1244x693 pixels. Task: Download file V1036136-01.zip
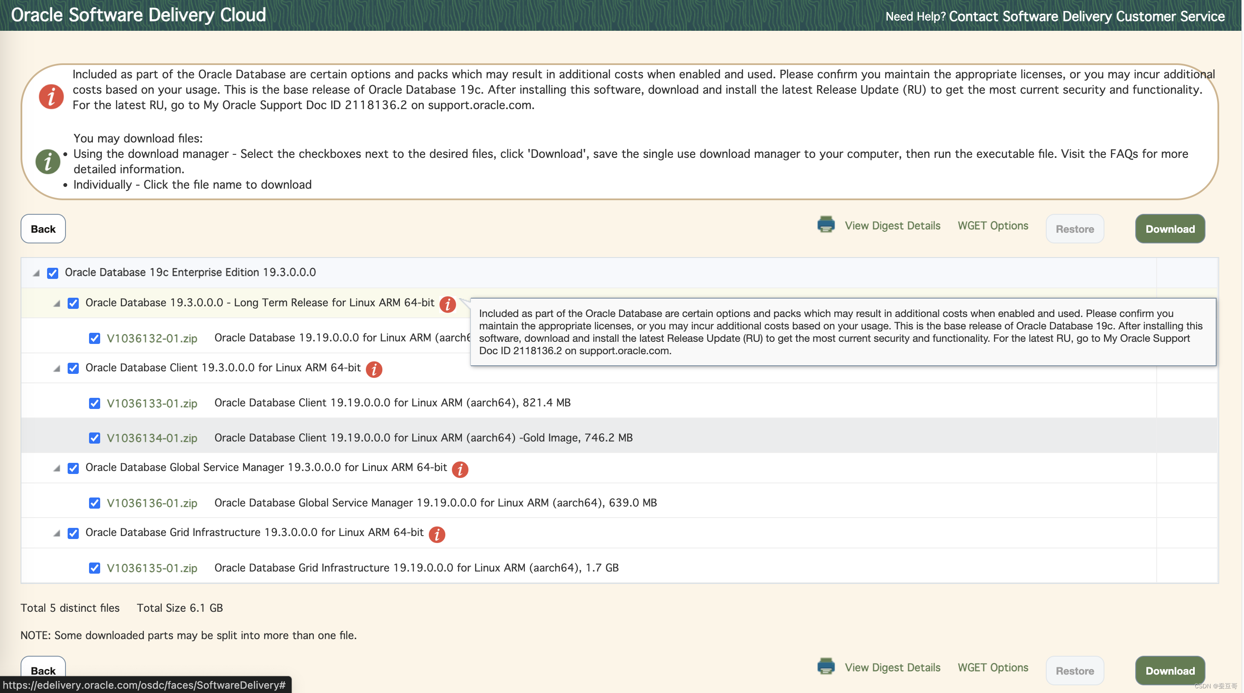tap(152, 503)
